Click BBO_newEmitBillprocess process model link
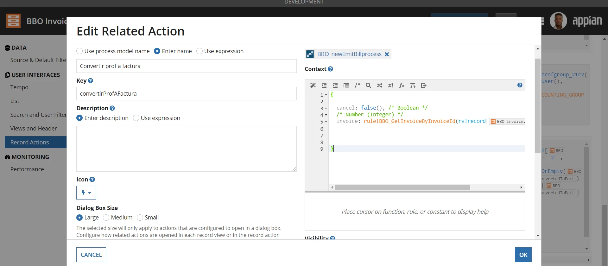Screen dimensions: 608x266 (349, 54)
